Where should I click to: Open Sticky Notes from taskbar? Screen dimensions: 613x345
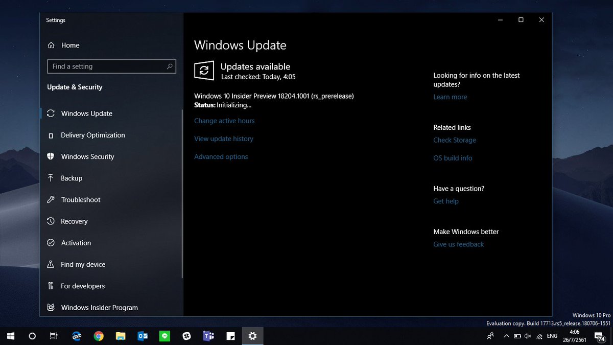pos(231,336)
